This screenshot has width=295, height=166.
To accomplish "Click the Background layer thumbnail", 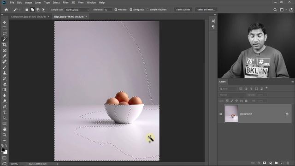I will pos(231,114).
